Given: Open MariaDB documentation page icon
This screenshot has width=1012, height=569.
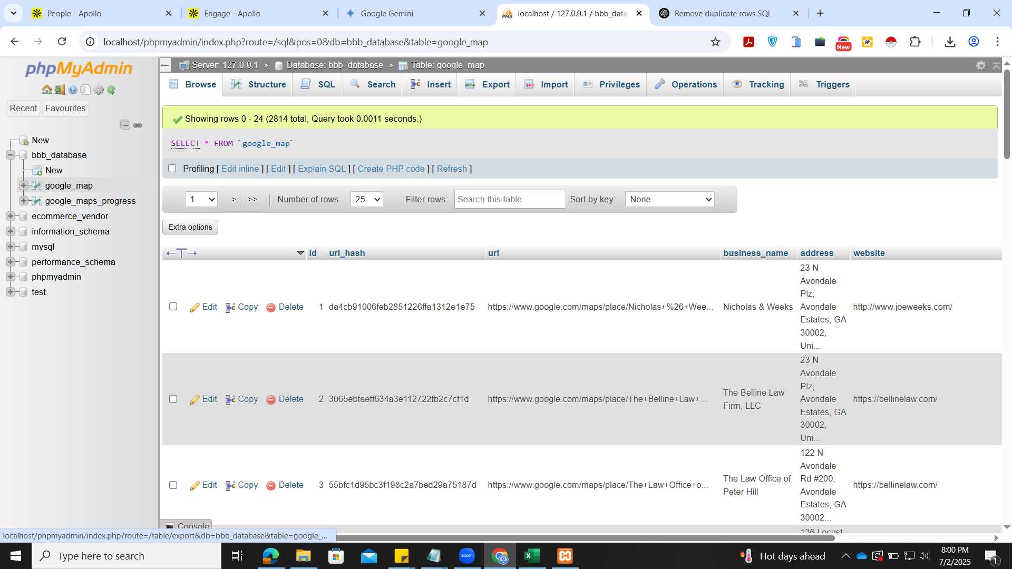Looking at the screenshot, I should pyautogui.click(x=85, y=90).
